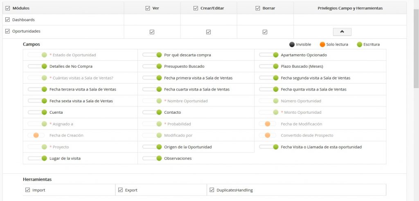Uncheck the Import tool checkbox
The width and height of the screenshot is (419, 201).
(28, 190)
